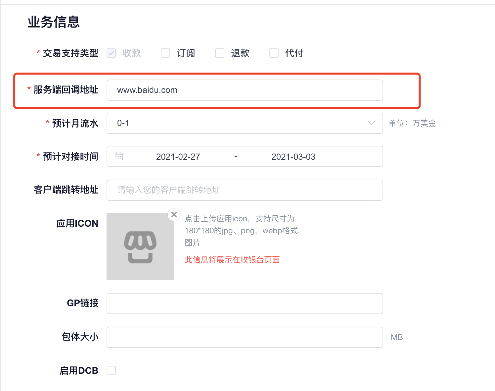Enable the 订阅 transaction type checkbox

coord(165,53)
